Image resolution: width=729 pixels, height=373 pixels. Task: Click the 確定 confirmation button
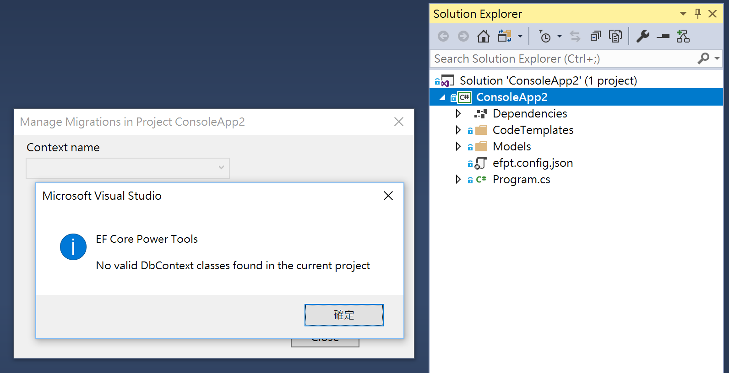(x=344, y=315)
